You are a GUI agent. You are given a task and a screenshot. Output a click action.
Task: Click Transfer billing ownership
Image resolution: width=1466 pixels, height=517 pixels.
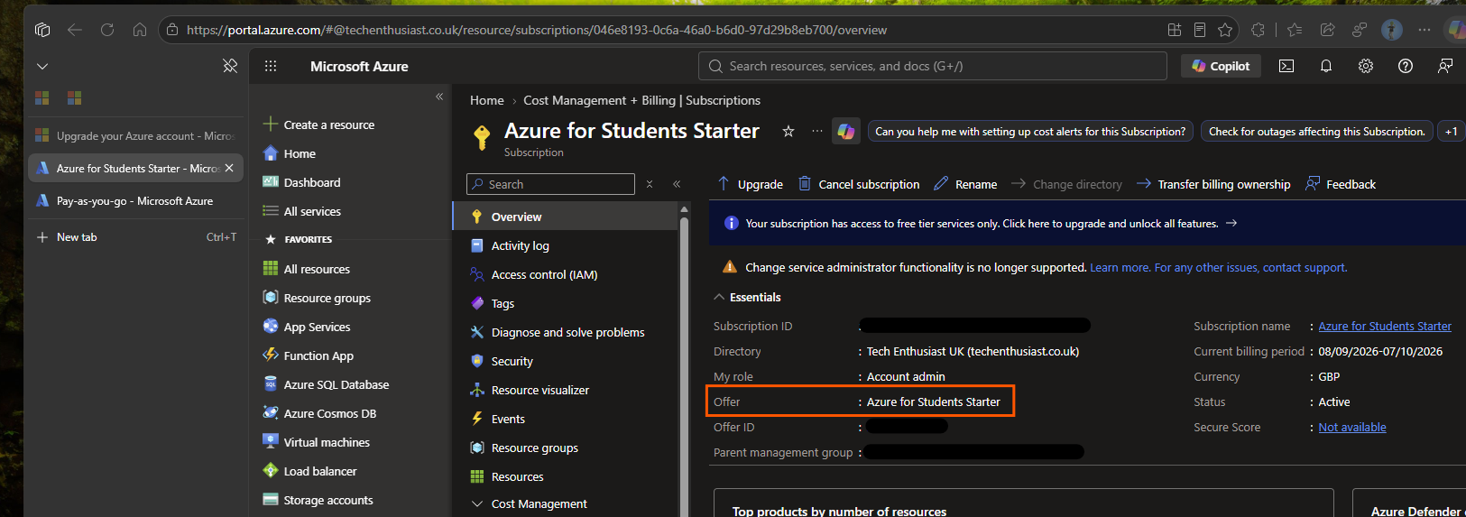coord(1213,184)
